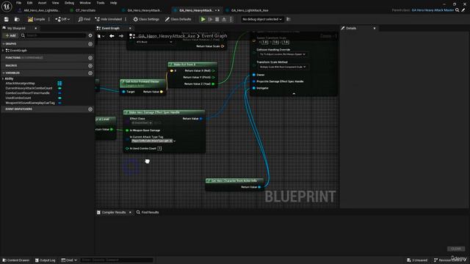Click the search icon beside parent class
This screenshot has width=470, height=264.
click(x=457, y=10)
